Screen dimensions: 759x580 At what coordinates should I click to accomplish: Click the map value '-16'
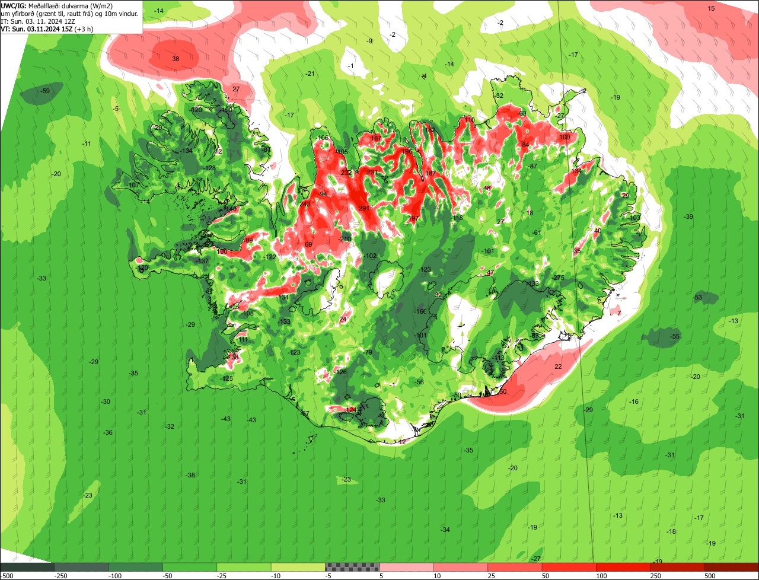634,401
